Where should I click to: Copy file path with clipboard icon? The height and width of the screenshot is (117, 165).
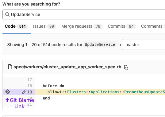coord(126,67)
